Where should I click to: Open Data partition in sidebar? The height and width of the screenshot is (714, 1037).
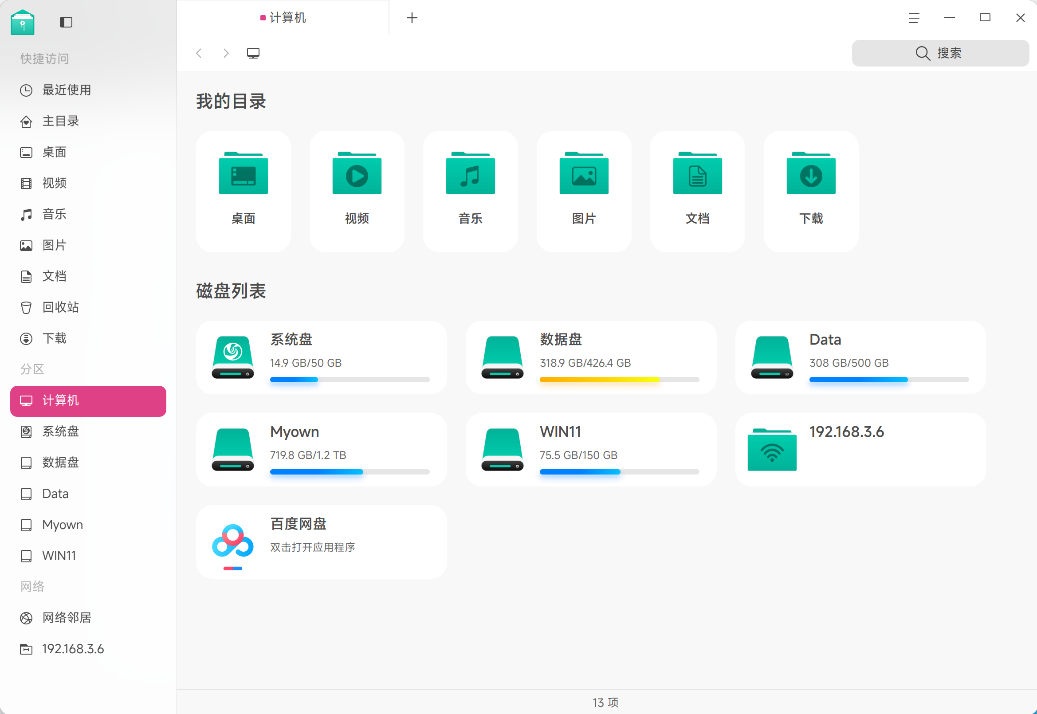pos(88,494)
